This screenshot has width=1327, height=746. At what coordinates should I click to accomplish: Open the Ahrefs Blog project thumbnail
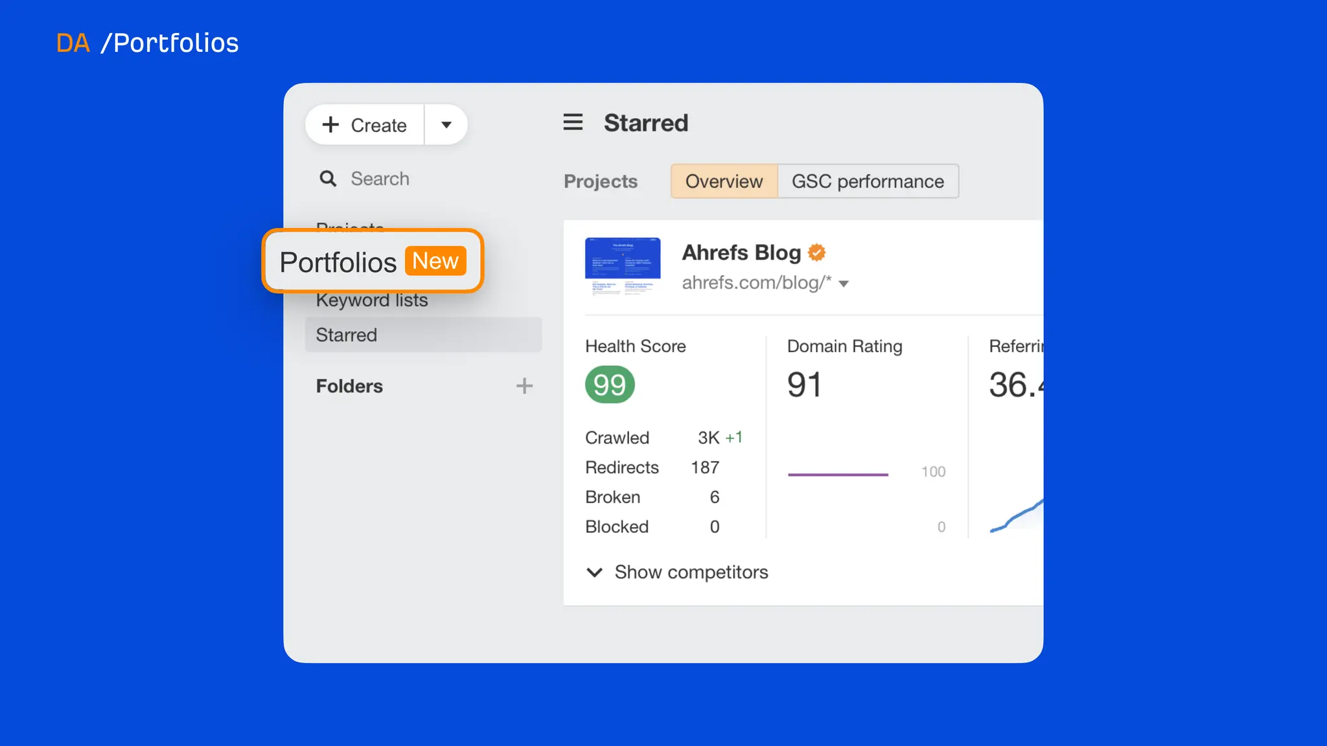pos(623,266)
